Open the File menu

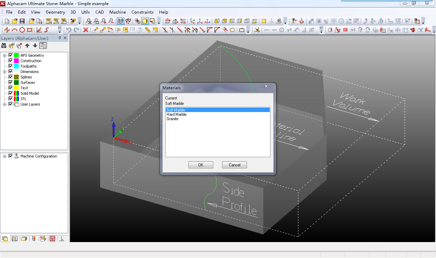pyautogui.click(x=9, y=12)
